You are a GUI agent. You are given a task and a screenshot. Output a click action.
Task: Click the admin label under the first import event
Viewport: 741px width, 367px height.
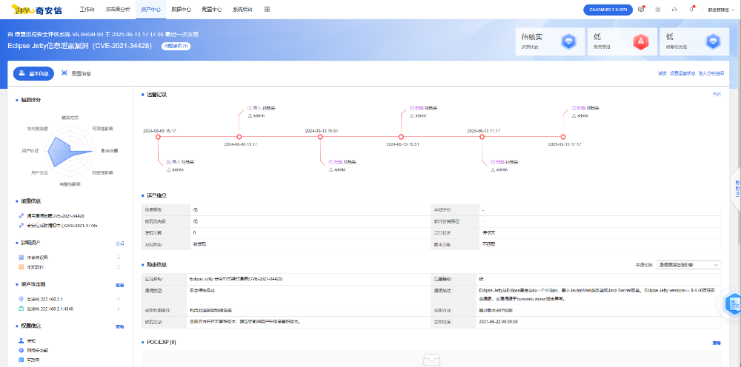(177, 169)
